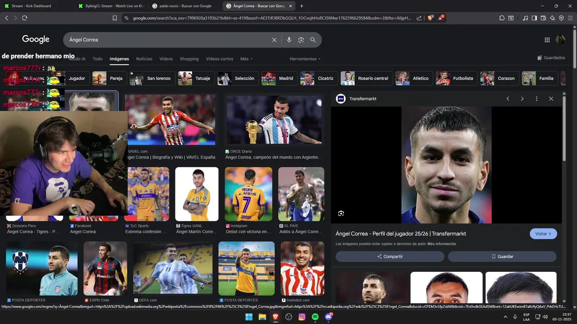577x324 pixels.
Task: Filter images by Atletico chip
Action: pos(414,78)
